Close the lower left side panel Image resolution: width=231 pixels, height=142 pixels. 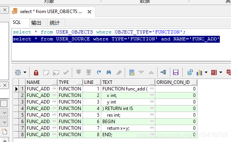click(x=5, y=85)
